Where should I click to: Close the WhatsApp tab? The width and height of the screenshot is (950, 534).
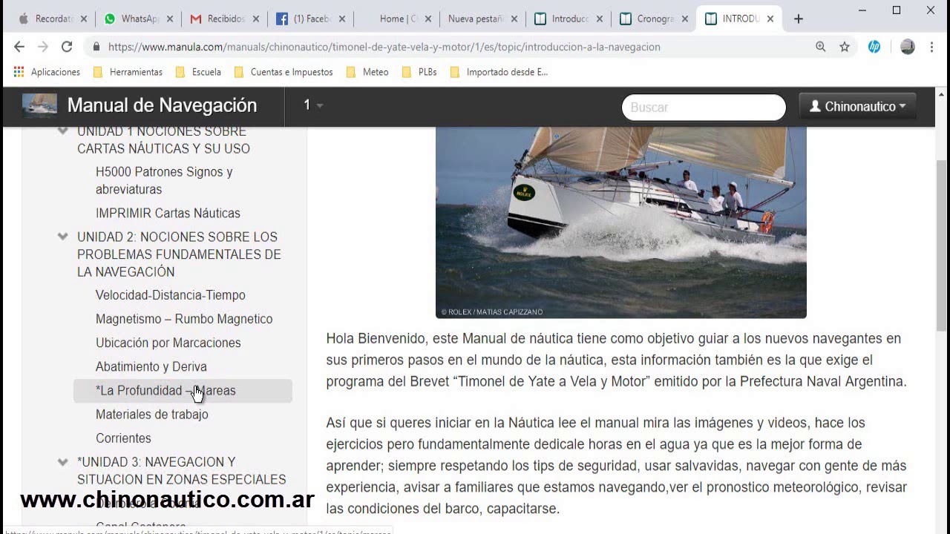tap(170, 19)
